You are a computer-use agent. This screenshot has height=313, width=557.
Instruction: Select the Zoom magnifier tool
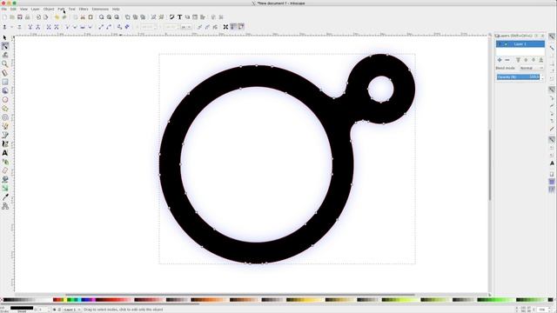5,63
